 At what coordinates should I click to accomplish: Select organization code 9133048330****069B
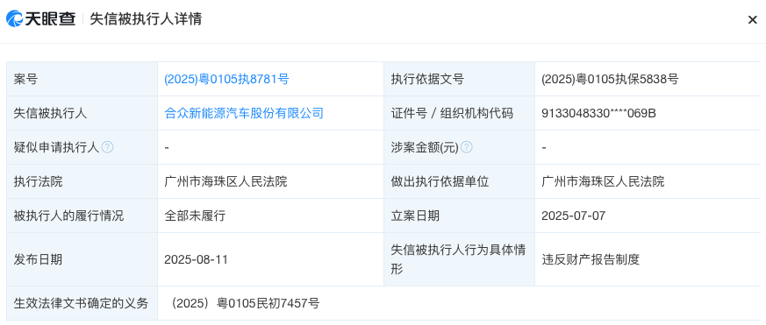(x=598, y=113)
